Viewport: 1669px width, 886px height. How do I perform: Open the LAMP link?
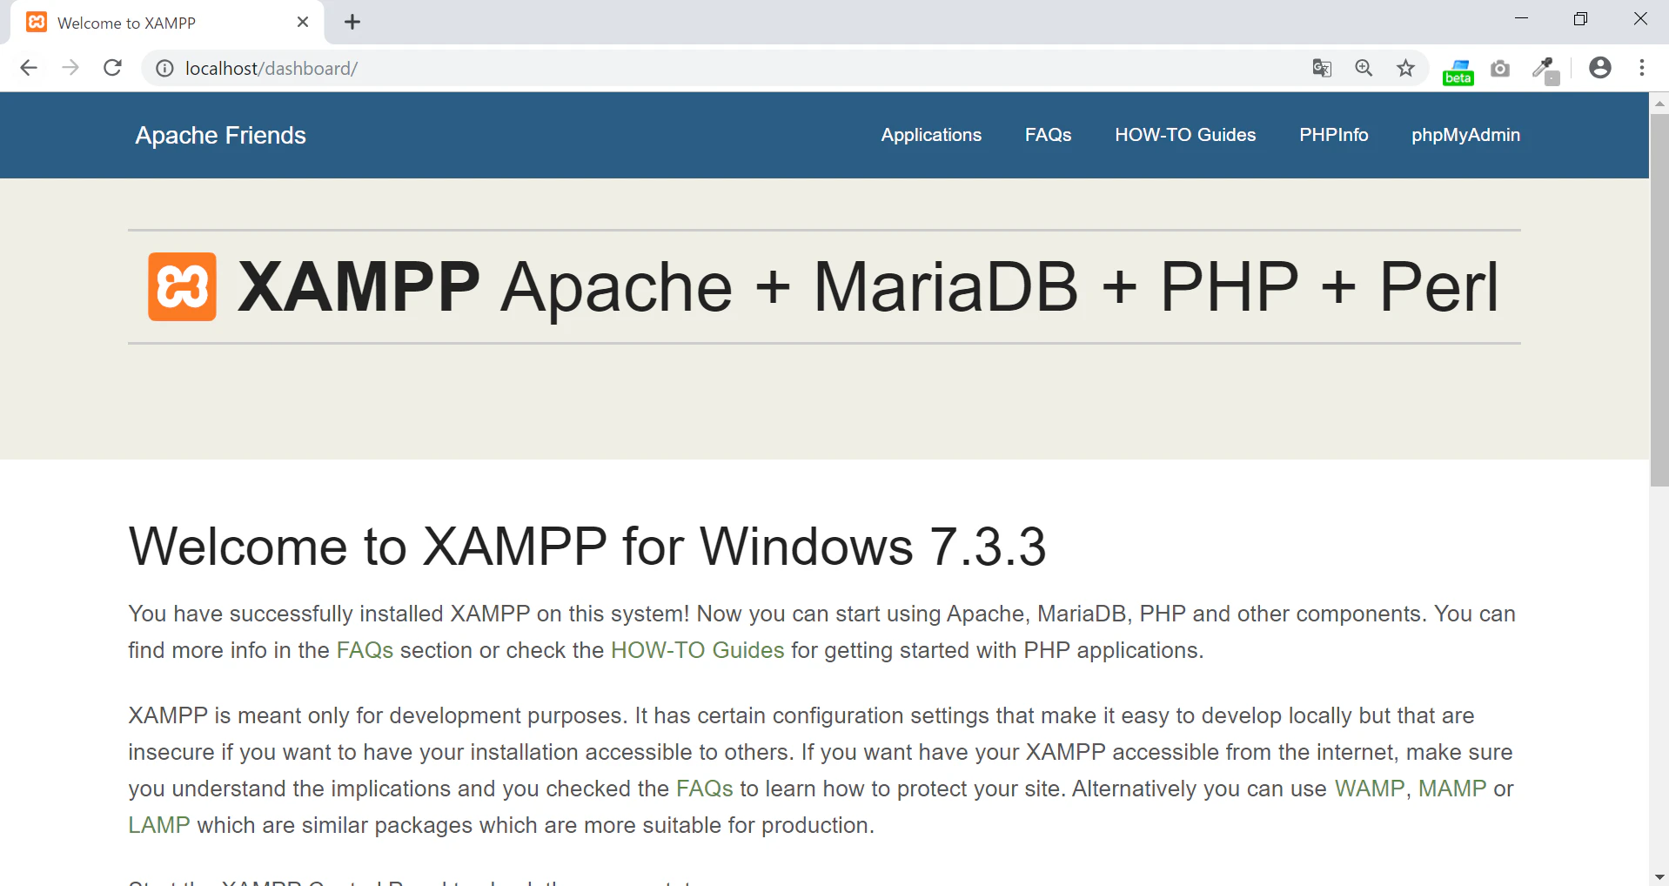point(159,825)
